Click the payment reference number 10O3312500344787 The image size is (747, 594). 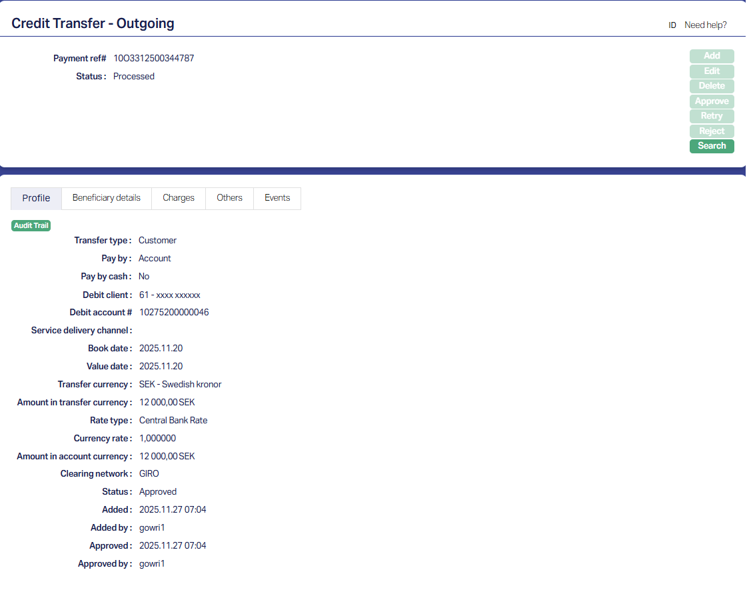pyautogui.click(x=154, y=59)
